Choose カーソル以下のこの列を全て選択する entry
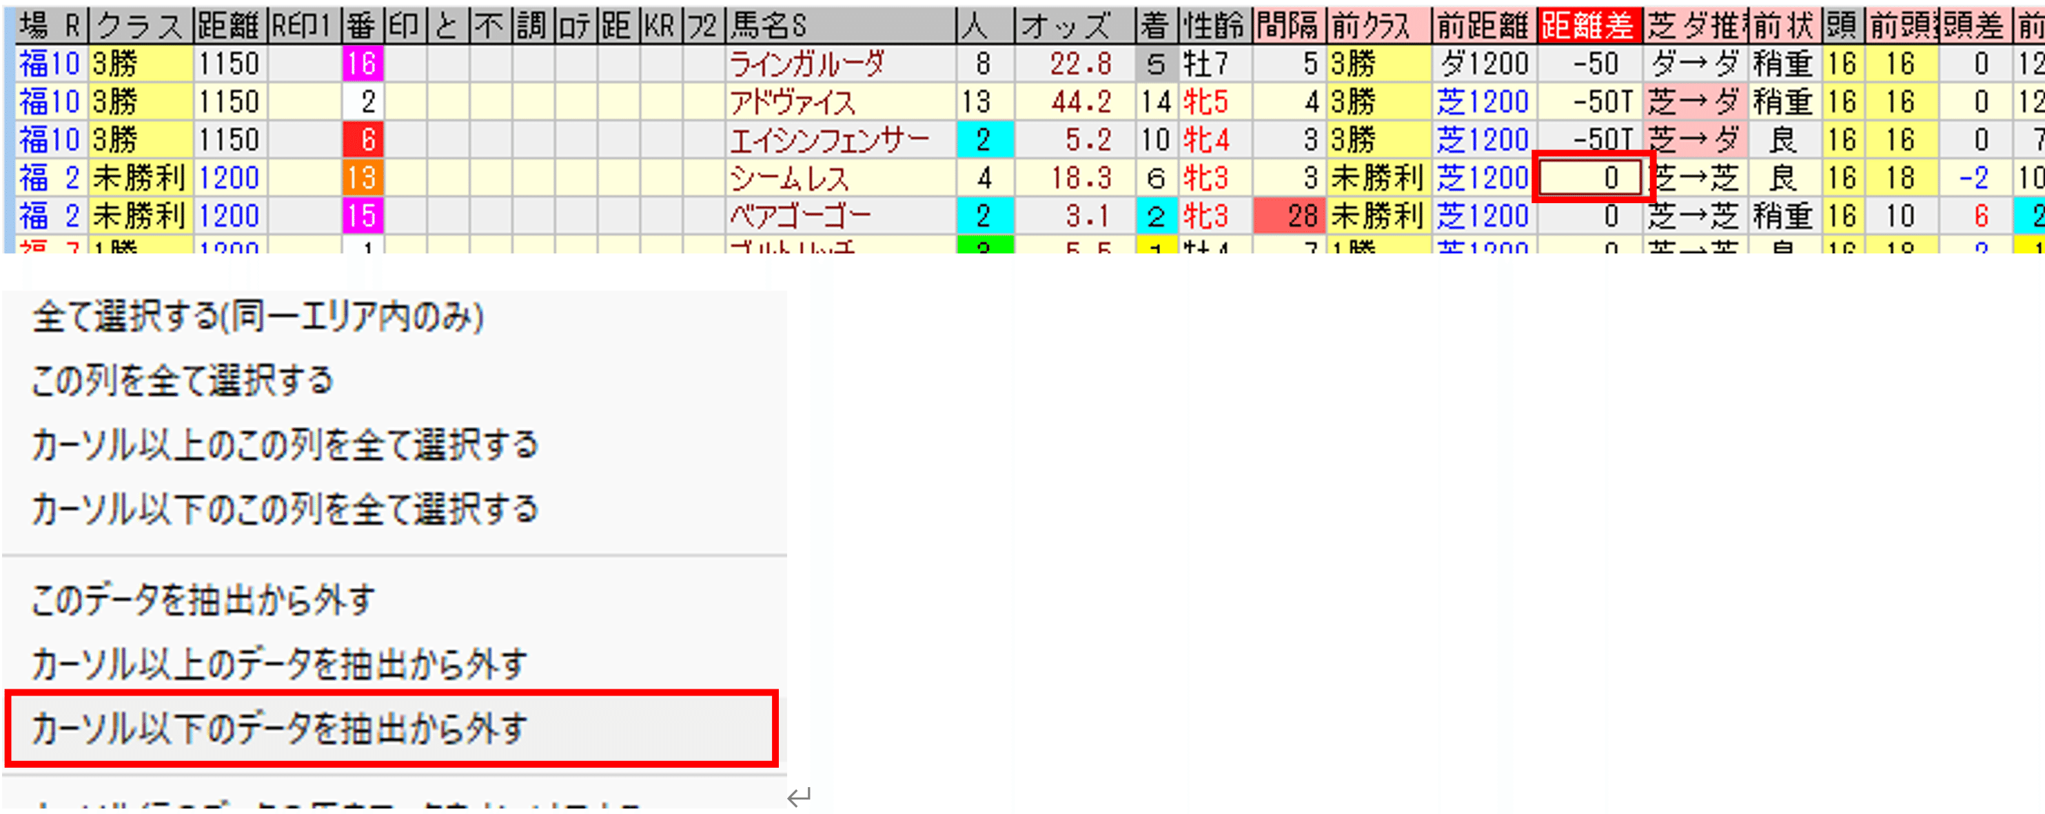2045x814 pixels. [x=284, y=510]
